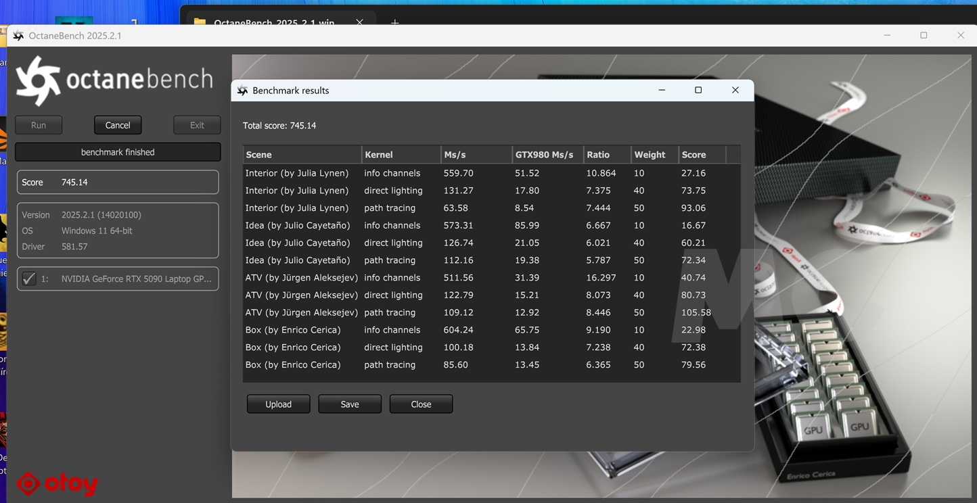Image resolution: width=977 pixels, height=503 pixels.
Task: Click the red OTOY logo
Action: 57,483
